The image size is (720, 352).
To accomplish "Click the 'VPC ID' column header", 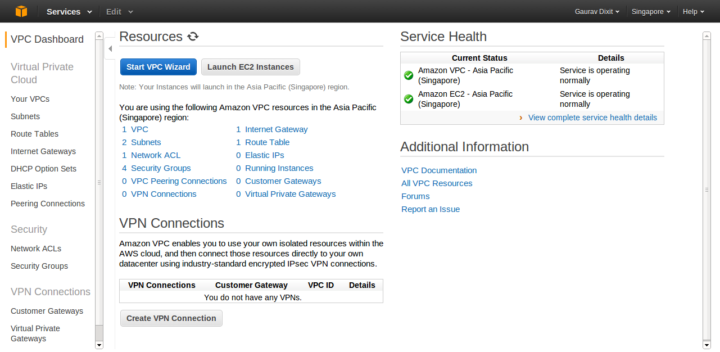I will [x=321, y=285].
